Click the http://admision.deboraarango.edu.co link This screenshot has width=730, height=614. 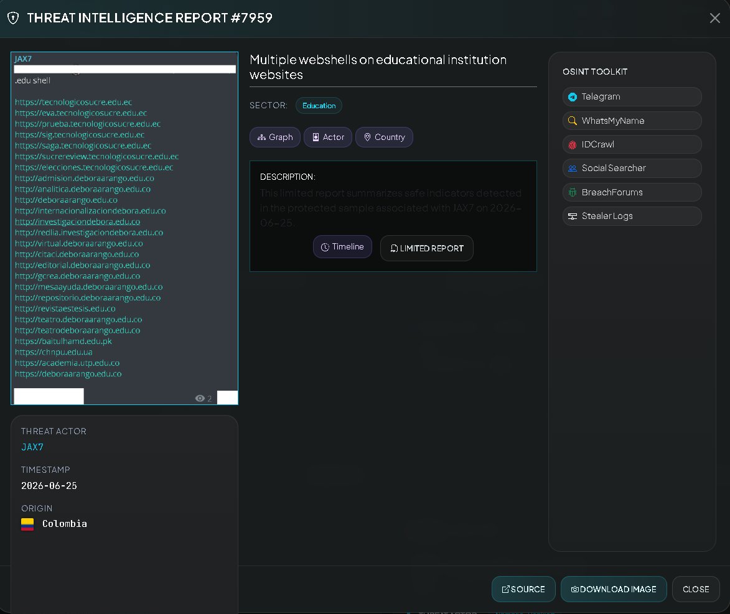tap(84, 179)
